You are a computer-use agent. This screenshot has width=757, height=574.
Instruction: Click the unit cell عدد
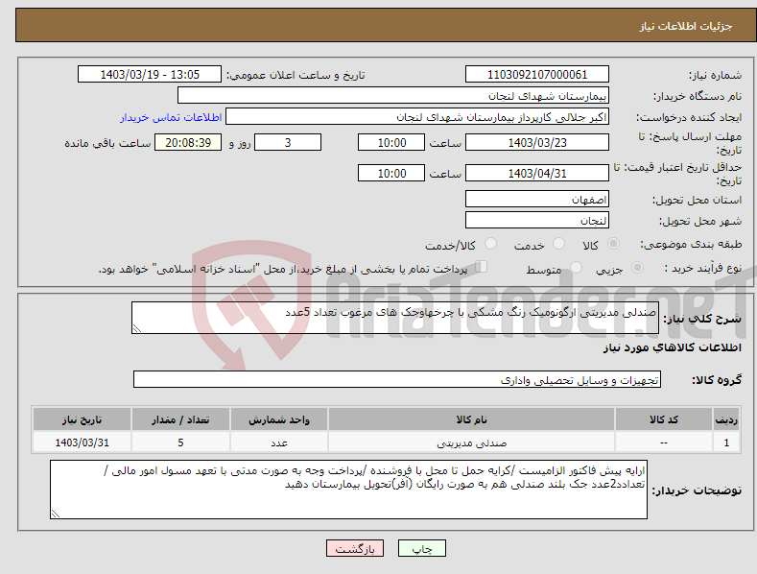click(279, 442)
